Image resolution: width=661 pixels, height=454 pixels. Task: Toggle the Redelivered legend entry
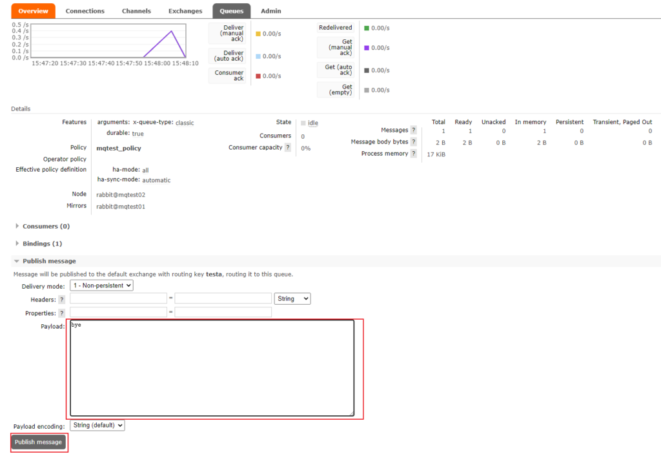click(x=336, y=28)
